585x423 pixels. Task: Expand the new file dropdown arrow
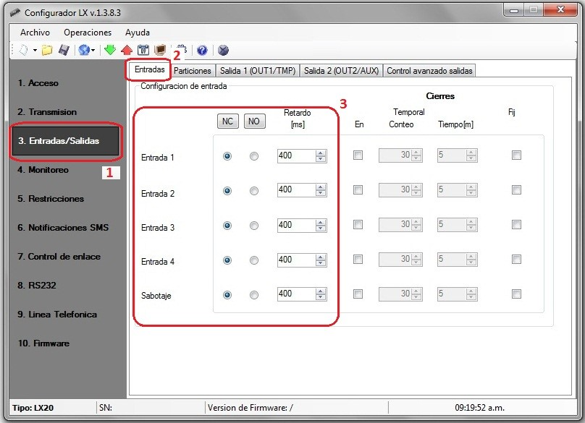(35, 50)
